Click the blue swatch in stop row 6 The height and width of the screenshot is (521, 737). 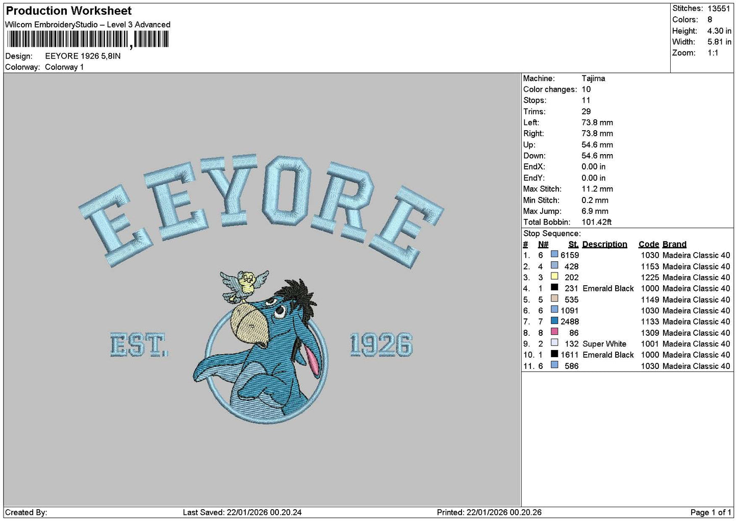pyautogui.click(x=554, y=309)
